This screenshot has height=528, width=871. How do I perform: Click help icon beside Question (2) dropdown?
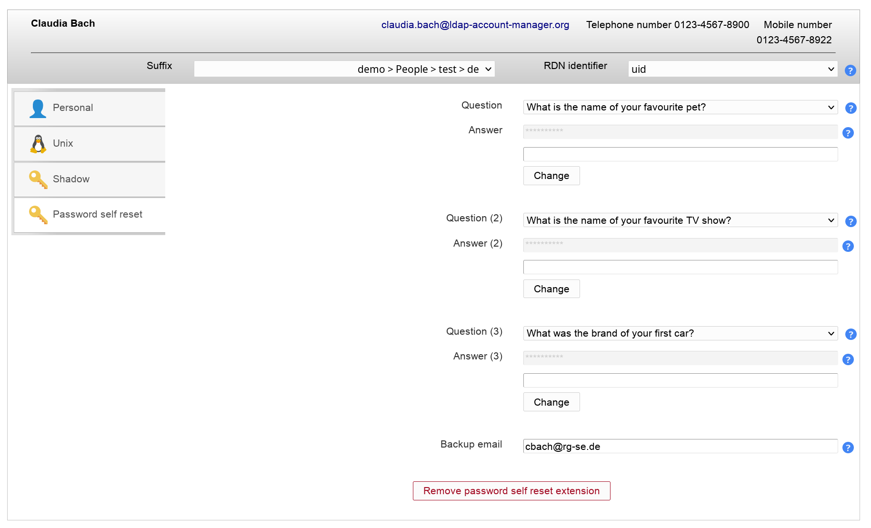(x=851, y=221)
